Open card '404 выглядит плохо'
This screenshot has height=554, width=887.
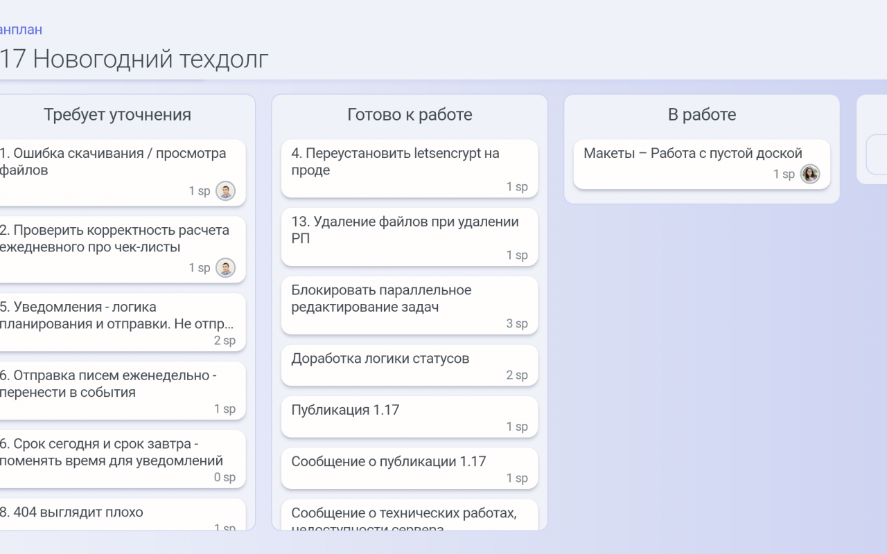click(123, 515)
